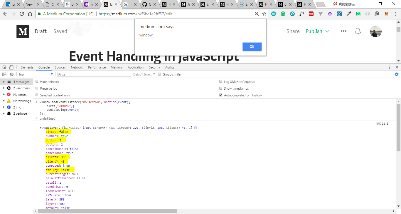Viewport: 401px width, 214px height.
Task: Clear the console with the ban icon
Action: pyautogui.click(x=12, y=74)
